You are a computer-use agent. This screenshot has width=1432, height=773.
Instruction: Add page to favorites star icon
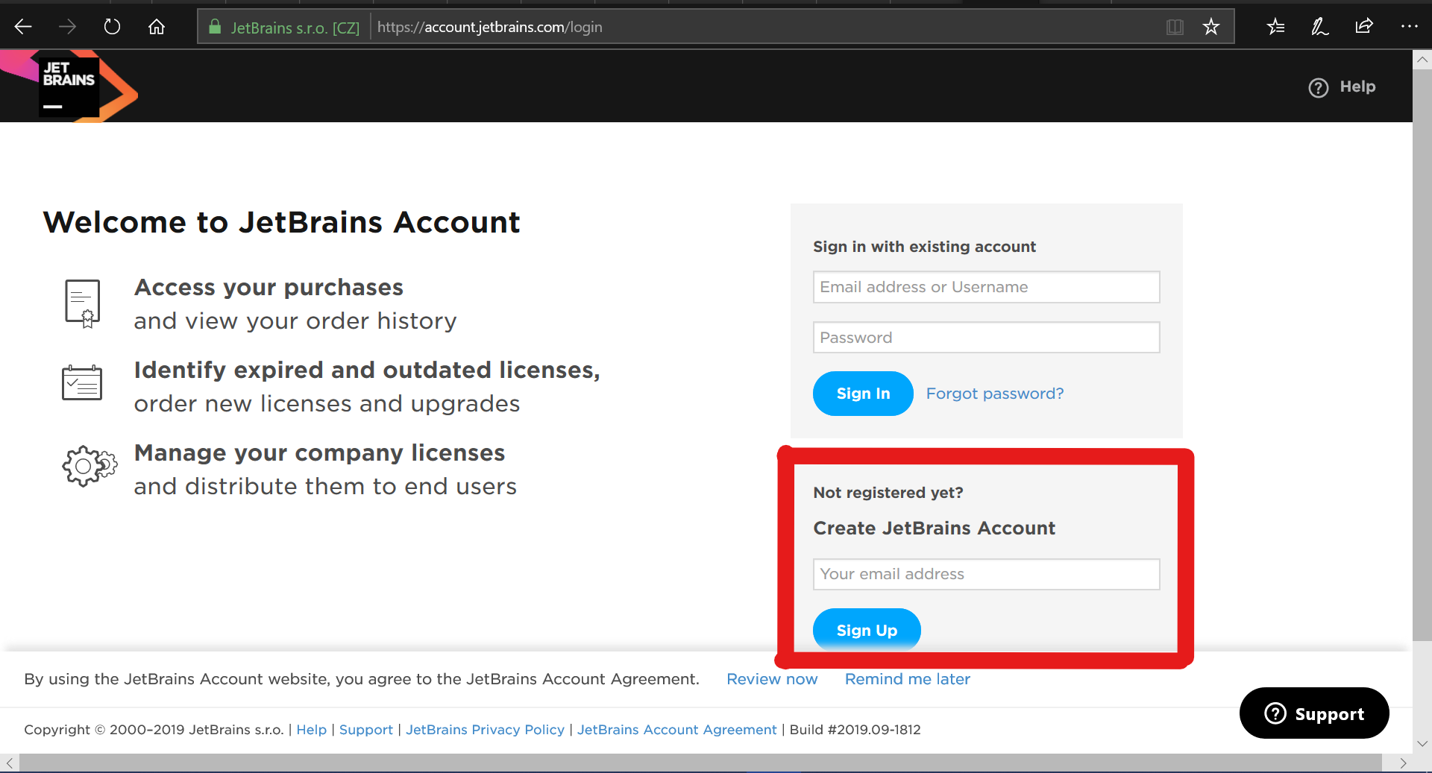click(x=1211, y=27)
